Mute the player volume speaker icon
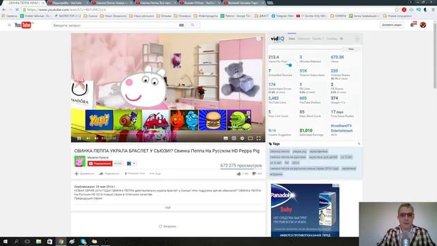The width and height of the screenshot is (437, 246). pyautogui.click(x=96, y=138)
